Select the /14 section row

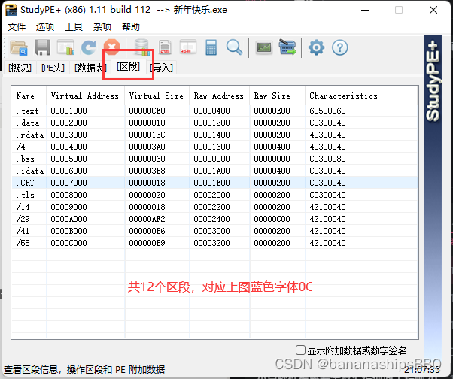pyautogui.click(x=214, y=207)
